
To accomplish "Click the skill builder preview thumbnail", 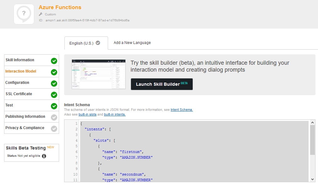I will pos(99,74).
